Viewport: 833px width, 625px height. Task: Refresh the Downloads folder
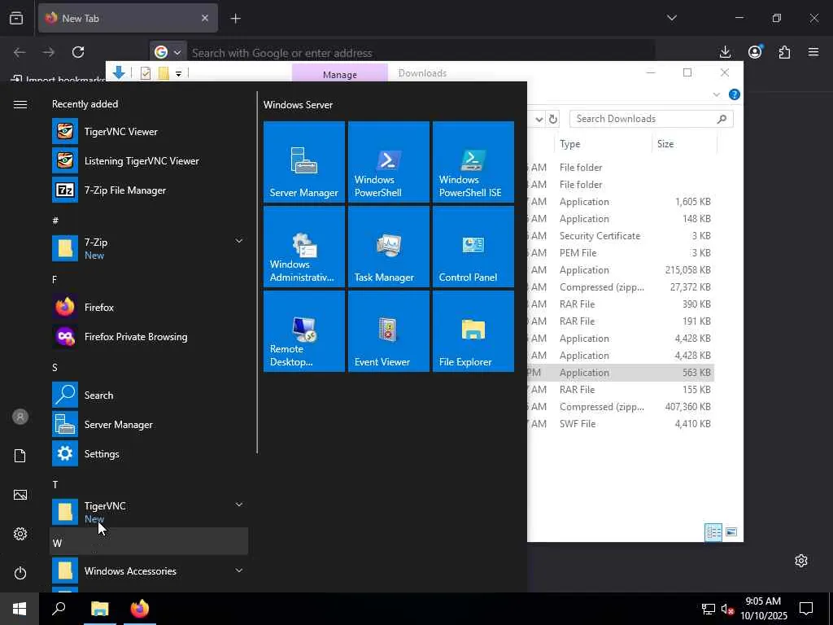(x=553, y=119)
